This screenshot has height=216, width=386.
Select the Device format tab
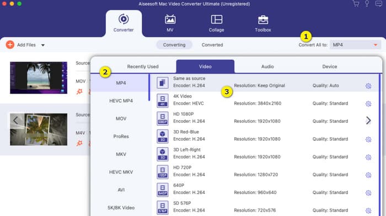(330, 67)
